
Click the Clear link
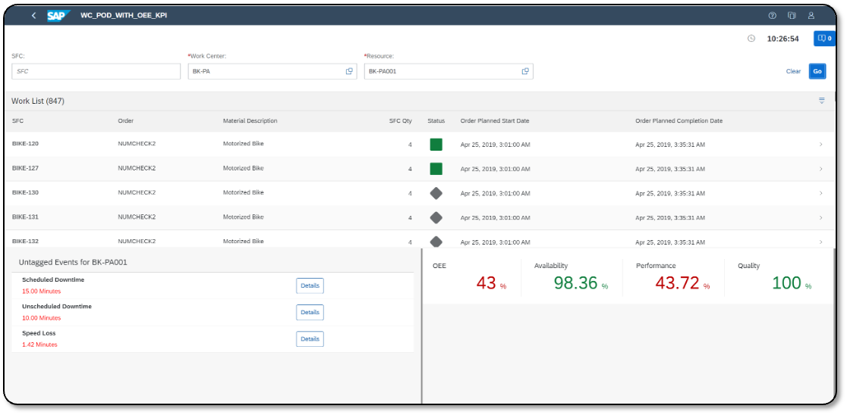793,71
